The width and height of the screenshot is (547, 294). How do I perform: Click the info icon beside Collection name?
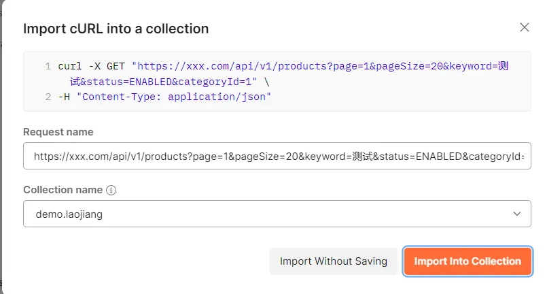point(111,191)
